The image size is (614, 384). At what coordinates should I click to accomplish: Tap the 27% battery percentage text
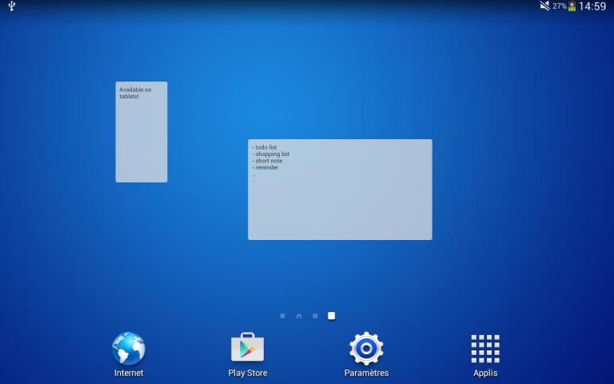(559, 6)
